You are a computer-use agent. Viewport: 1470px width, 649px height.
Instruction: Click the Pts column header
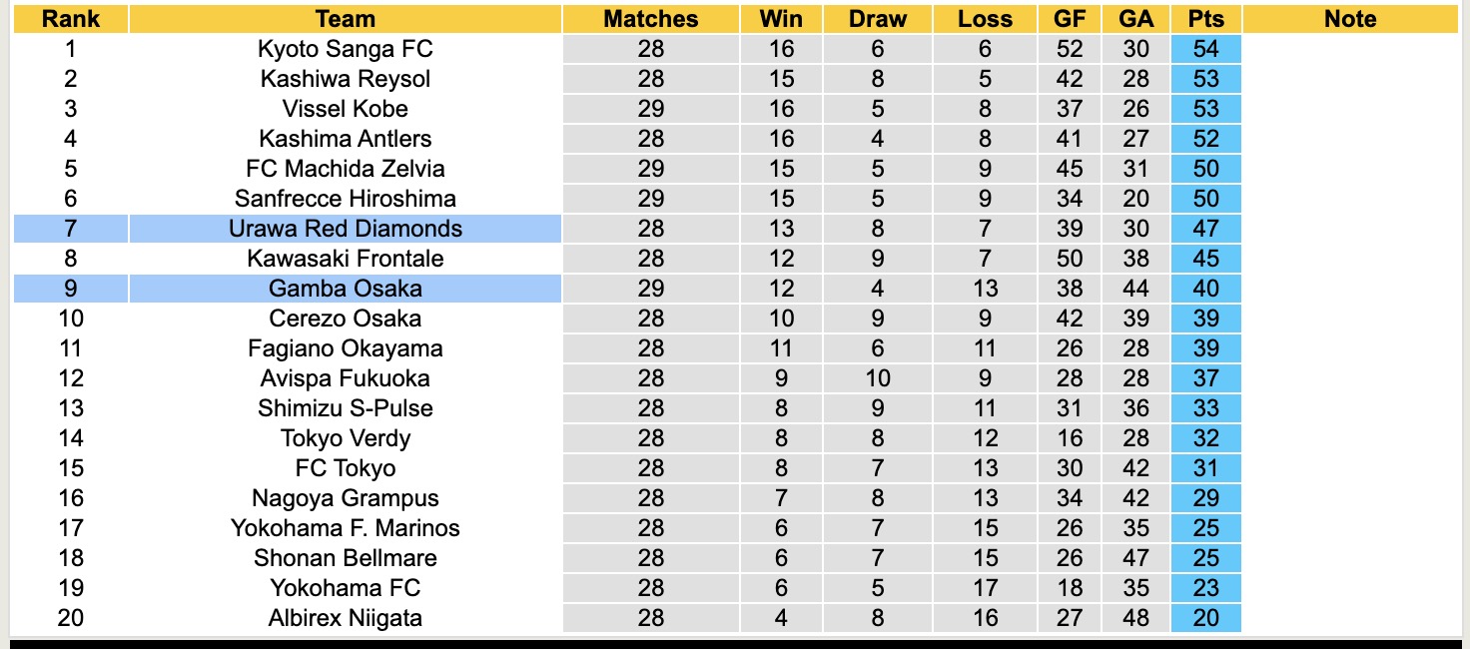coord(1205,19)
